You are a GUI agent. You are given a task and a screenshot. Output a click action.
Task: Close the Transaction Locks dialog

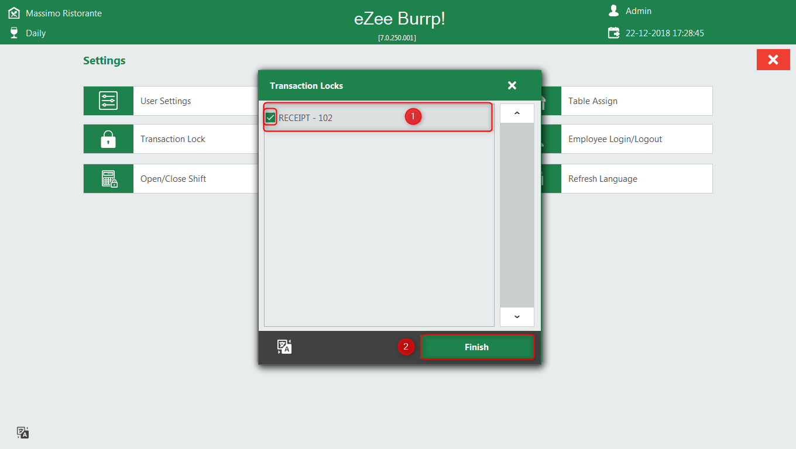[512, 85]
